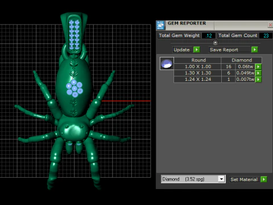Screen dimensions: 273x205
Task: Click the Diamond column header
Action: [x=242, y=60]
